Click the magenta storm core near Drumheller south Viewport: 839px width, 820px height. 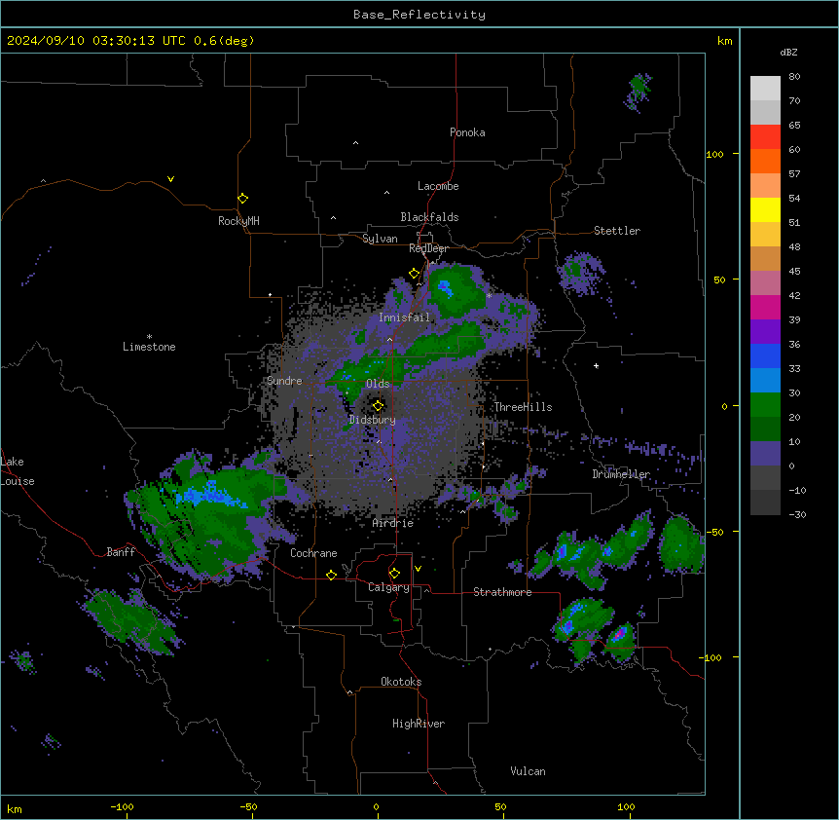[619, 634]
